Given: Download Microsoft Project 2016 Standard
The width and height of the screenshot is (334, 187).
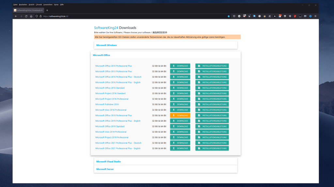Looking at the screenshot, I should (x=180, y=93).
